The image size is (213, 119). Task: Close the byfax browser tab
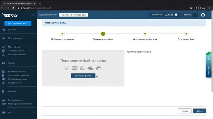pos(34,3)
